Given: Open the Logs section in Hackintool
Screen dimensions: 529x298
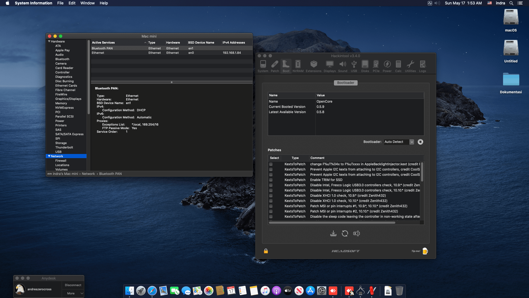Looking at the screenshot, I should point(422,66).
